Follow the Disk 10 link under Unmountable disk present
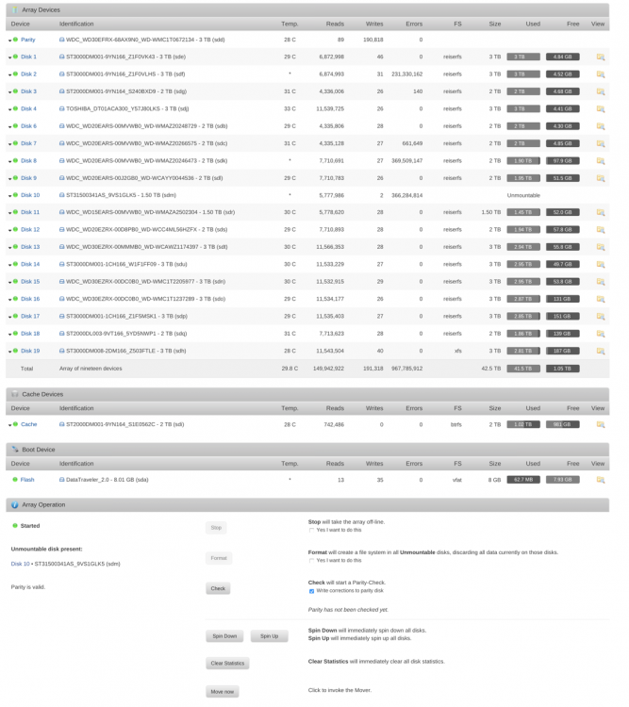This screenshot has height=707, width=629. pos(21,564)
